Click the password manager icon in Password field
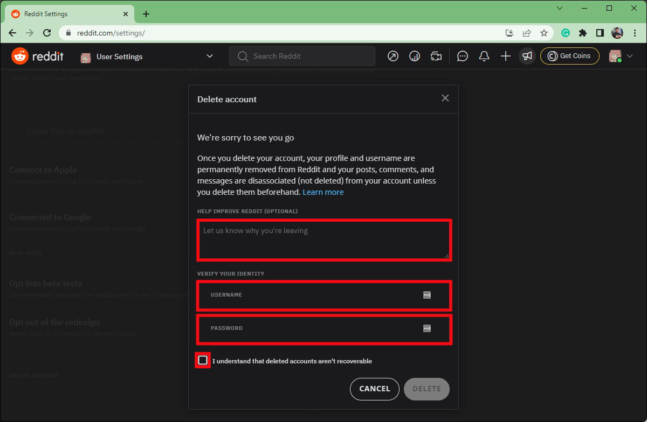This screenshot has height=422, width=647. [x=427, y=328]
